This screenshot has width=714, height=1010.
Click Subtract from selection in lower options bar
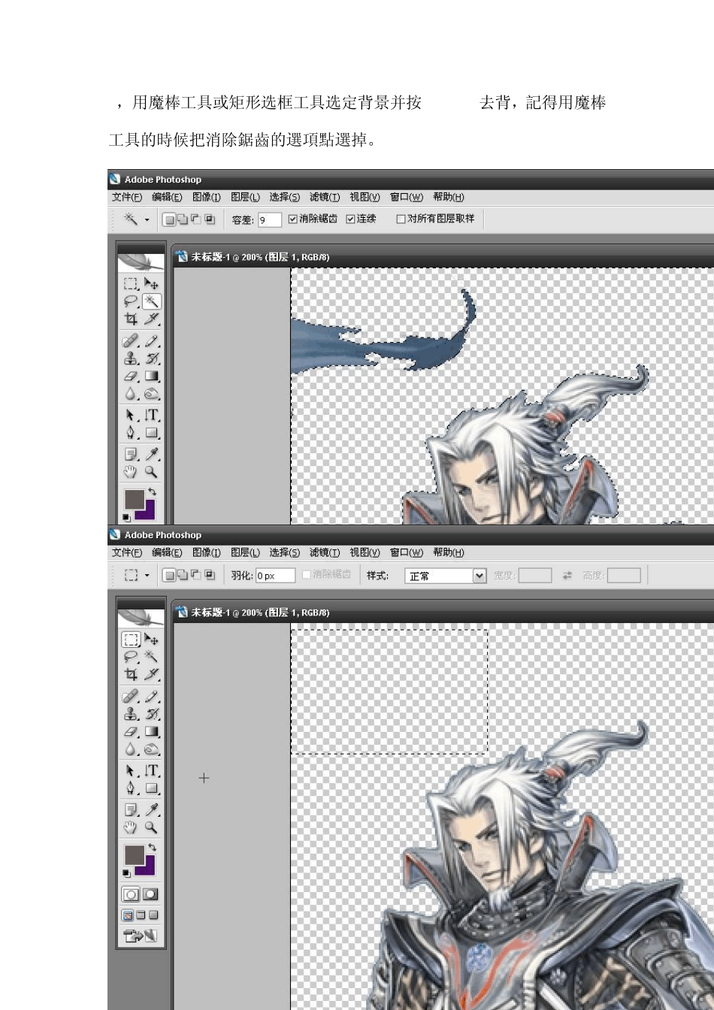pyautogui.click(x=195, y=575)
